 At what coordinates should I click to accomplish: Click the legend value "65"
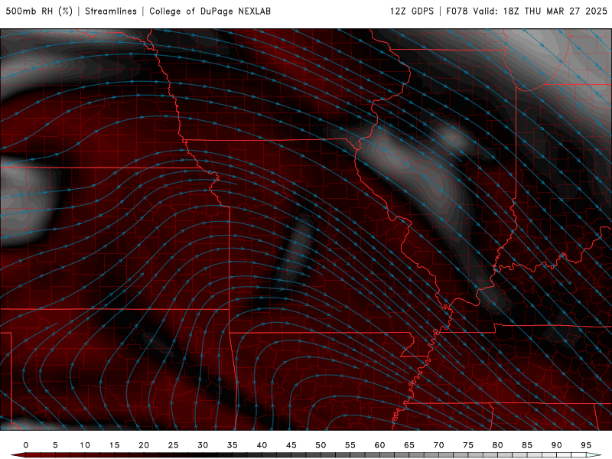(409, 445)
